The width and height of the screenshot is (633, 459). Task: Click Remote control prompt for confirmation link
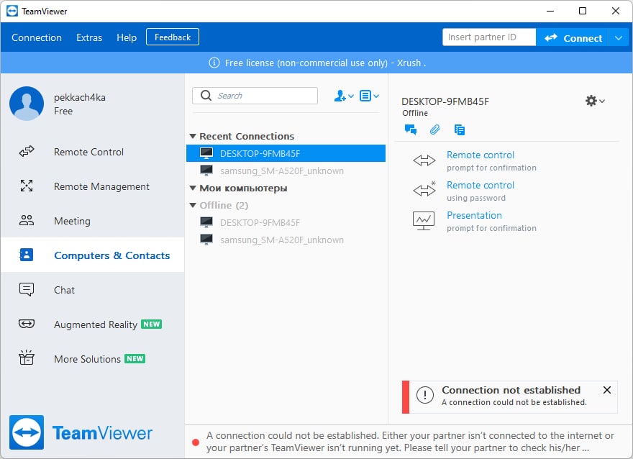pos(481,155)
